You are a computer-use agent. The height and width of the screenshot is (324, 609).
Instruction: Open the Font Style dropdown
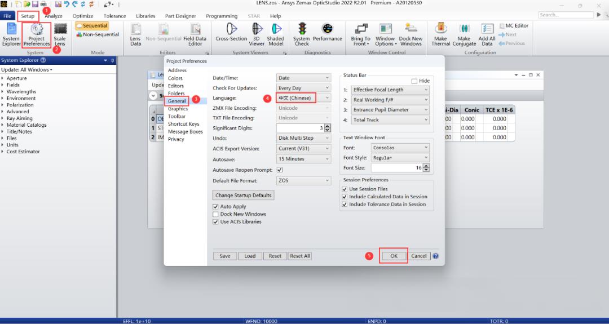[400, 158]
